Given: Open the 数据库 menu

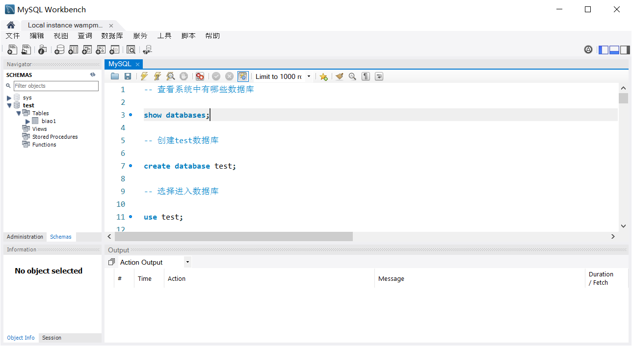Looking at the screenshot, I should coord(112,36).
